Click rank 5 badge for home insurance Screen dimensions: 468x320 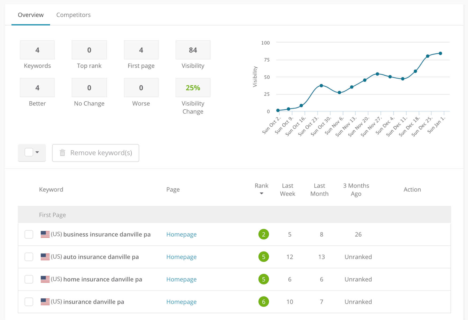pos(264,279)
